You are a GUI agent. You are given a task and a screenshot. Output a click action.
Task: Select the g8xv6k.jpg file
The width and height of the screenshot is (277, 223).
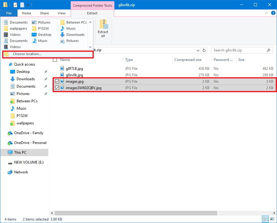pyautogui.click(x=74, y=75)
